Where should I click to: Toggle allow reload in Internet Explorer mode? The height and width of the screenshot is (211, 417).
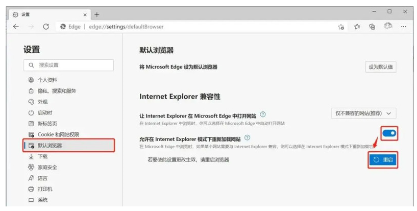coord(389,133)
